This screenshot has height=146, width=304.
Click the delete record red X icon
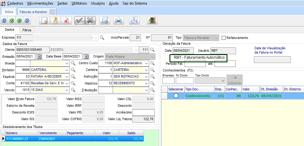tap(65, 20)
